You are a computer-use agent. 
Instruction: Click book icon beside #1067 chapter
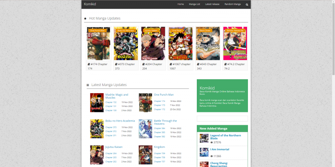pyautogui.click(x=171, y=64)
